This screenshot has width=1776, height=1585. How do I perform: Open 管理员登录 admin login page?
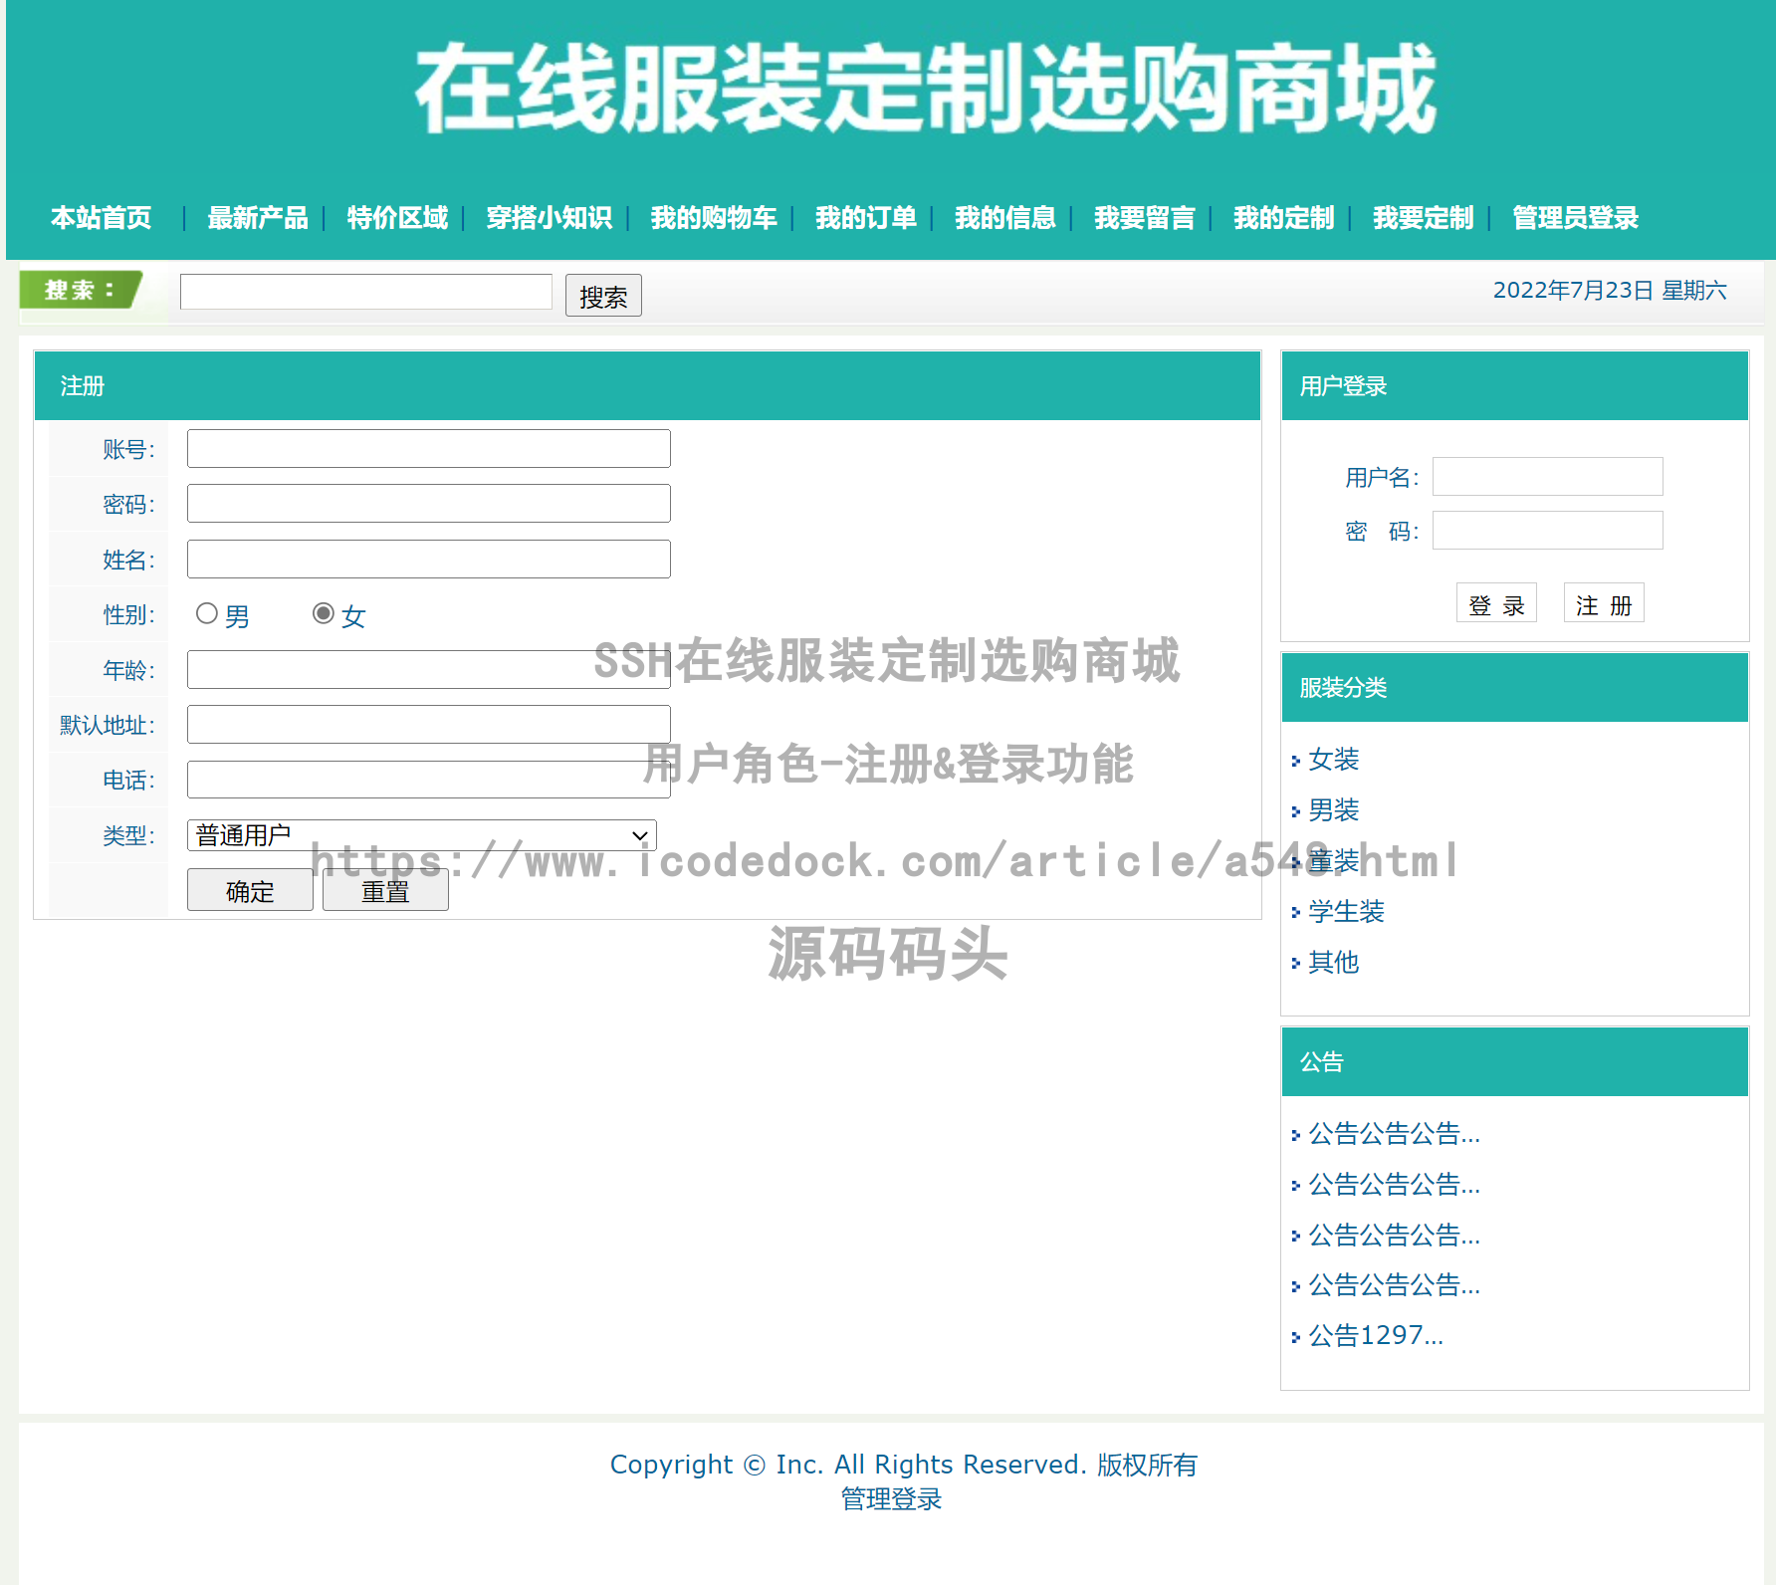(x=1574, y=219)
